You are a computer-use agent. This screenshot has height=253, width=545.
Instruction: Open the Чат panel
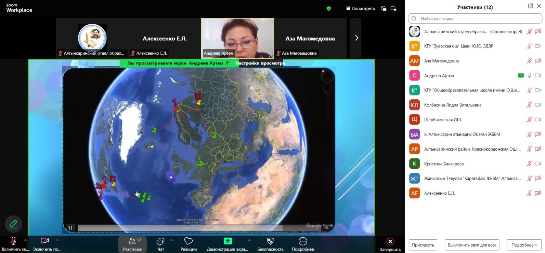(160, 244)
